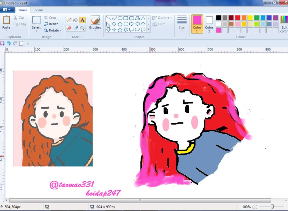The width and height of the screenshot is (288, 211).
Task: Click the Redo arrow icon
Action: pos(15,43)
